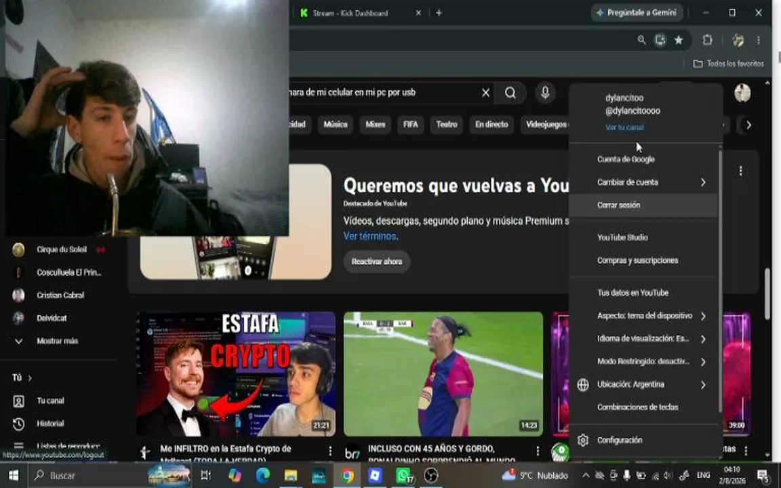Filter by the Música chip

[335, 125]
